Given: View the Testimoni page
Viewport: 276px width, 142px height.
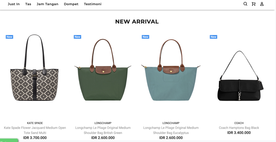Looking at the screenshot, I should tap(93, 4).
